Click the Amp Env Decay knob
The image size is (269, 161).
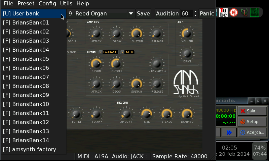[x=117, y=34]
